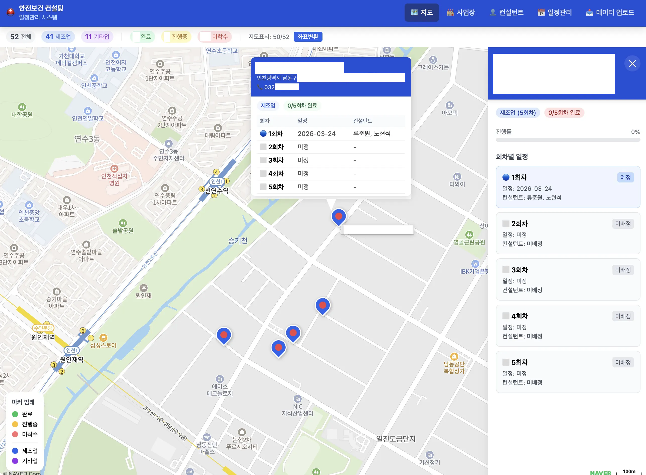Filter by 41 제조업 chip
The image size is (646, 475).
[x=58, y=36]
